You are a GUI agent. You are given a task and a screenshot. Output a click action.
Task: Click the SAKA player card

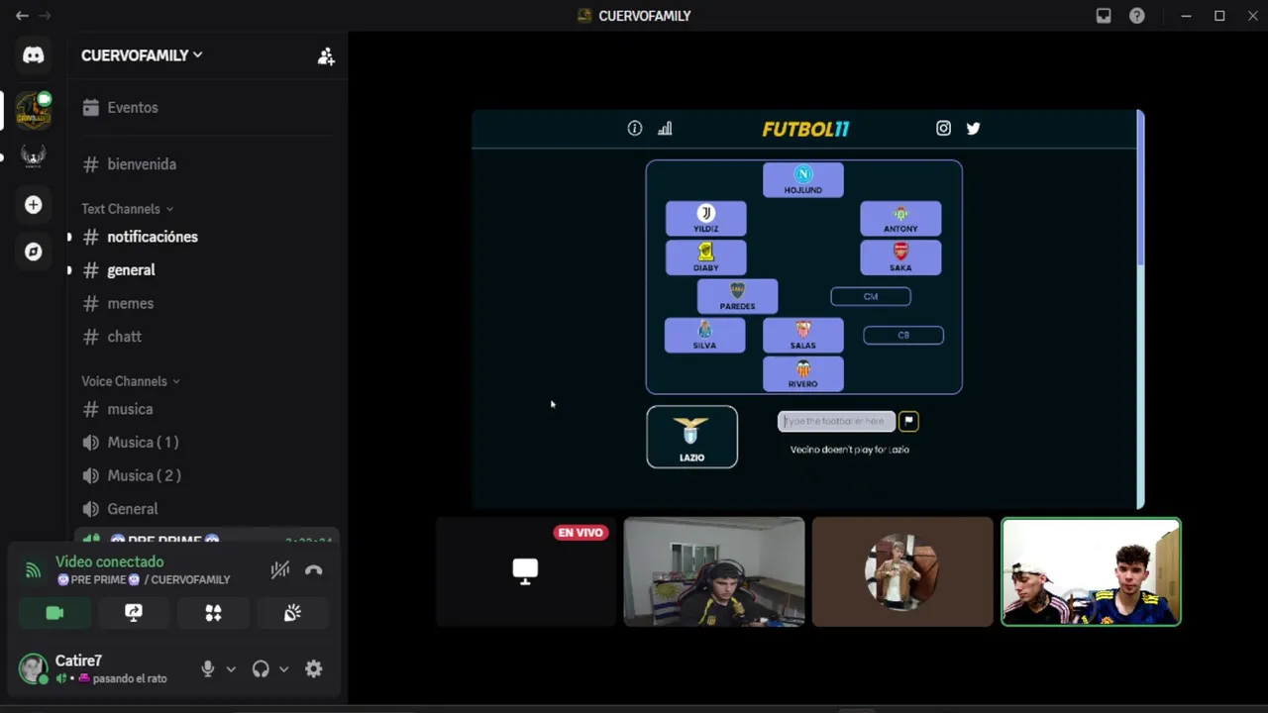[x=900, y=257]
